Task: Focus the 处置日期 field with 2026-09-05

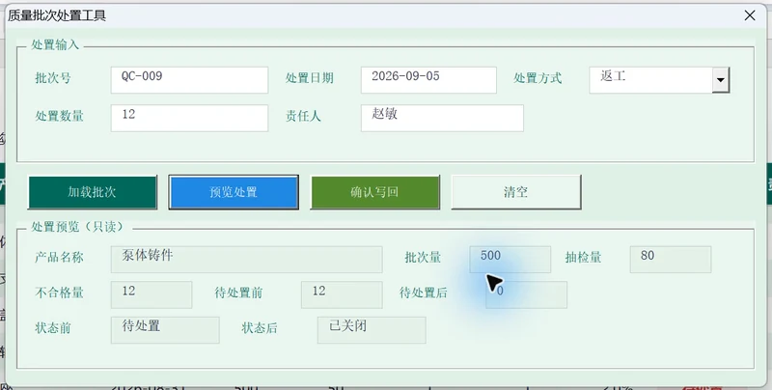Action: pyautogui.click(x=428, y=80)
